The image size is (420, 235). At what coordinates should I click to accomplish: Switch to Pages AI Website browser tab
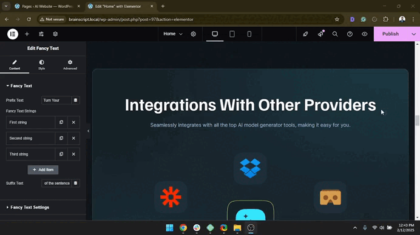coord(47,7)
